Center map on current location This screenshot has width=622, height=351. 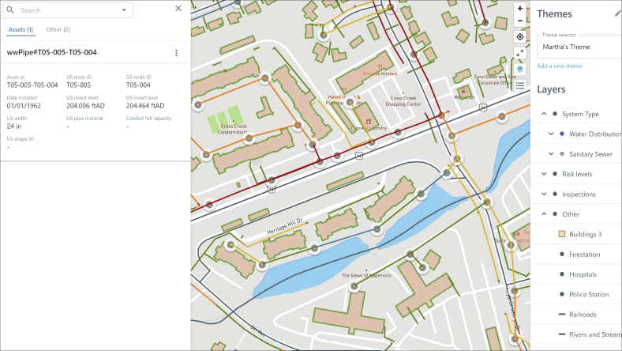click(x=520, y=37)
